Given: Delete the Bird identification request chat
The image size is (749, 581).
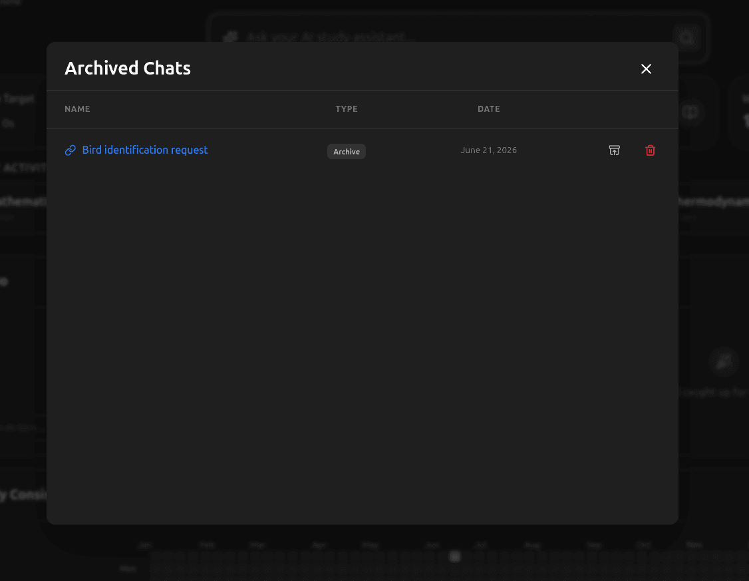Looking at the screenshot, I should pyautogui.click(x=650, y=150).
